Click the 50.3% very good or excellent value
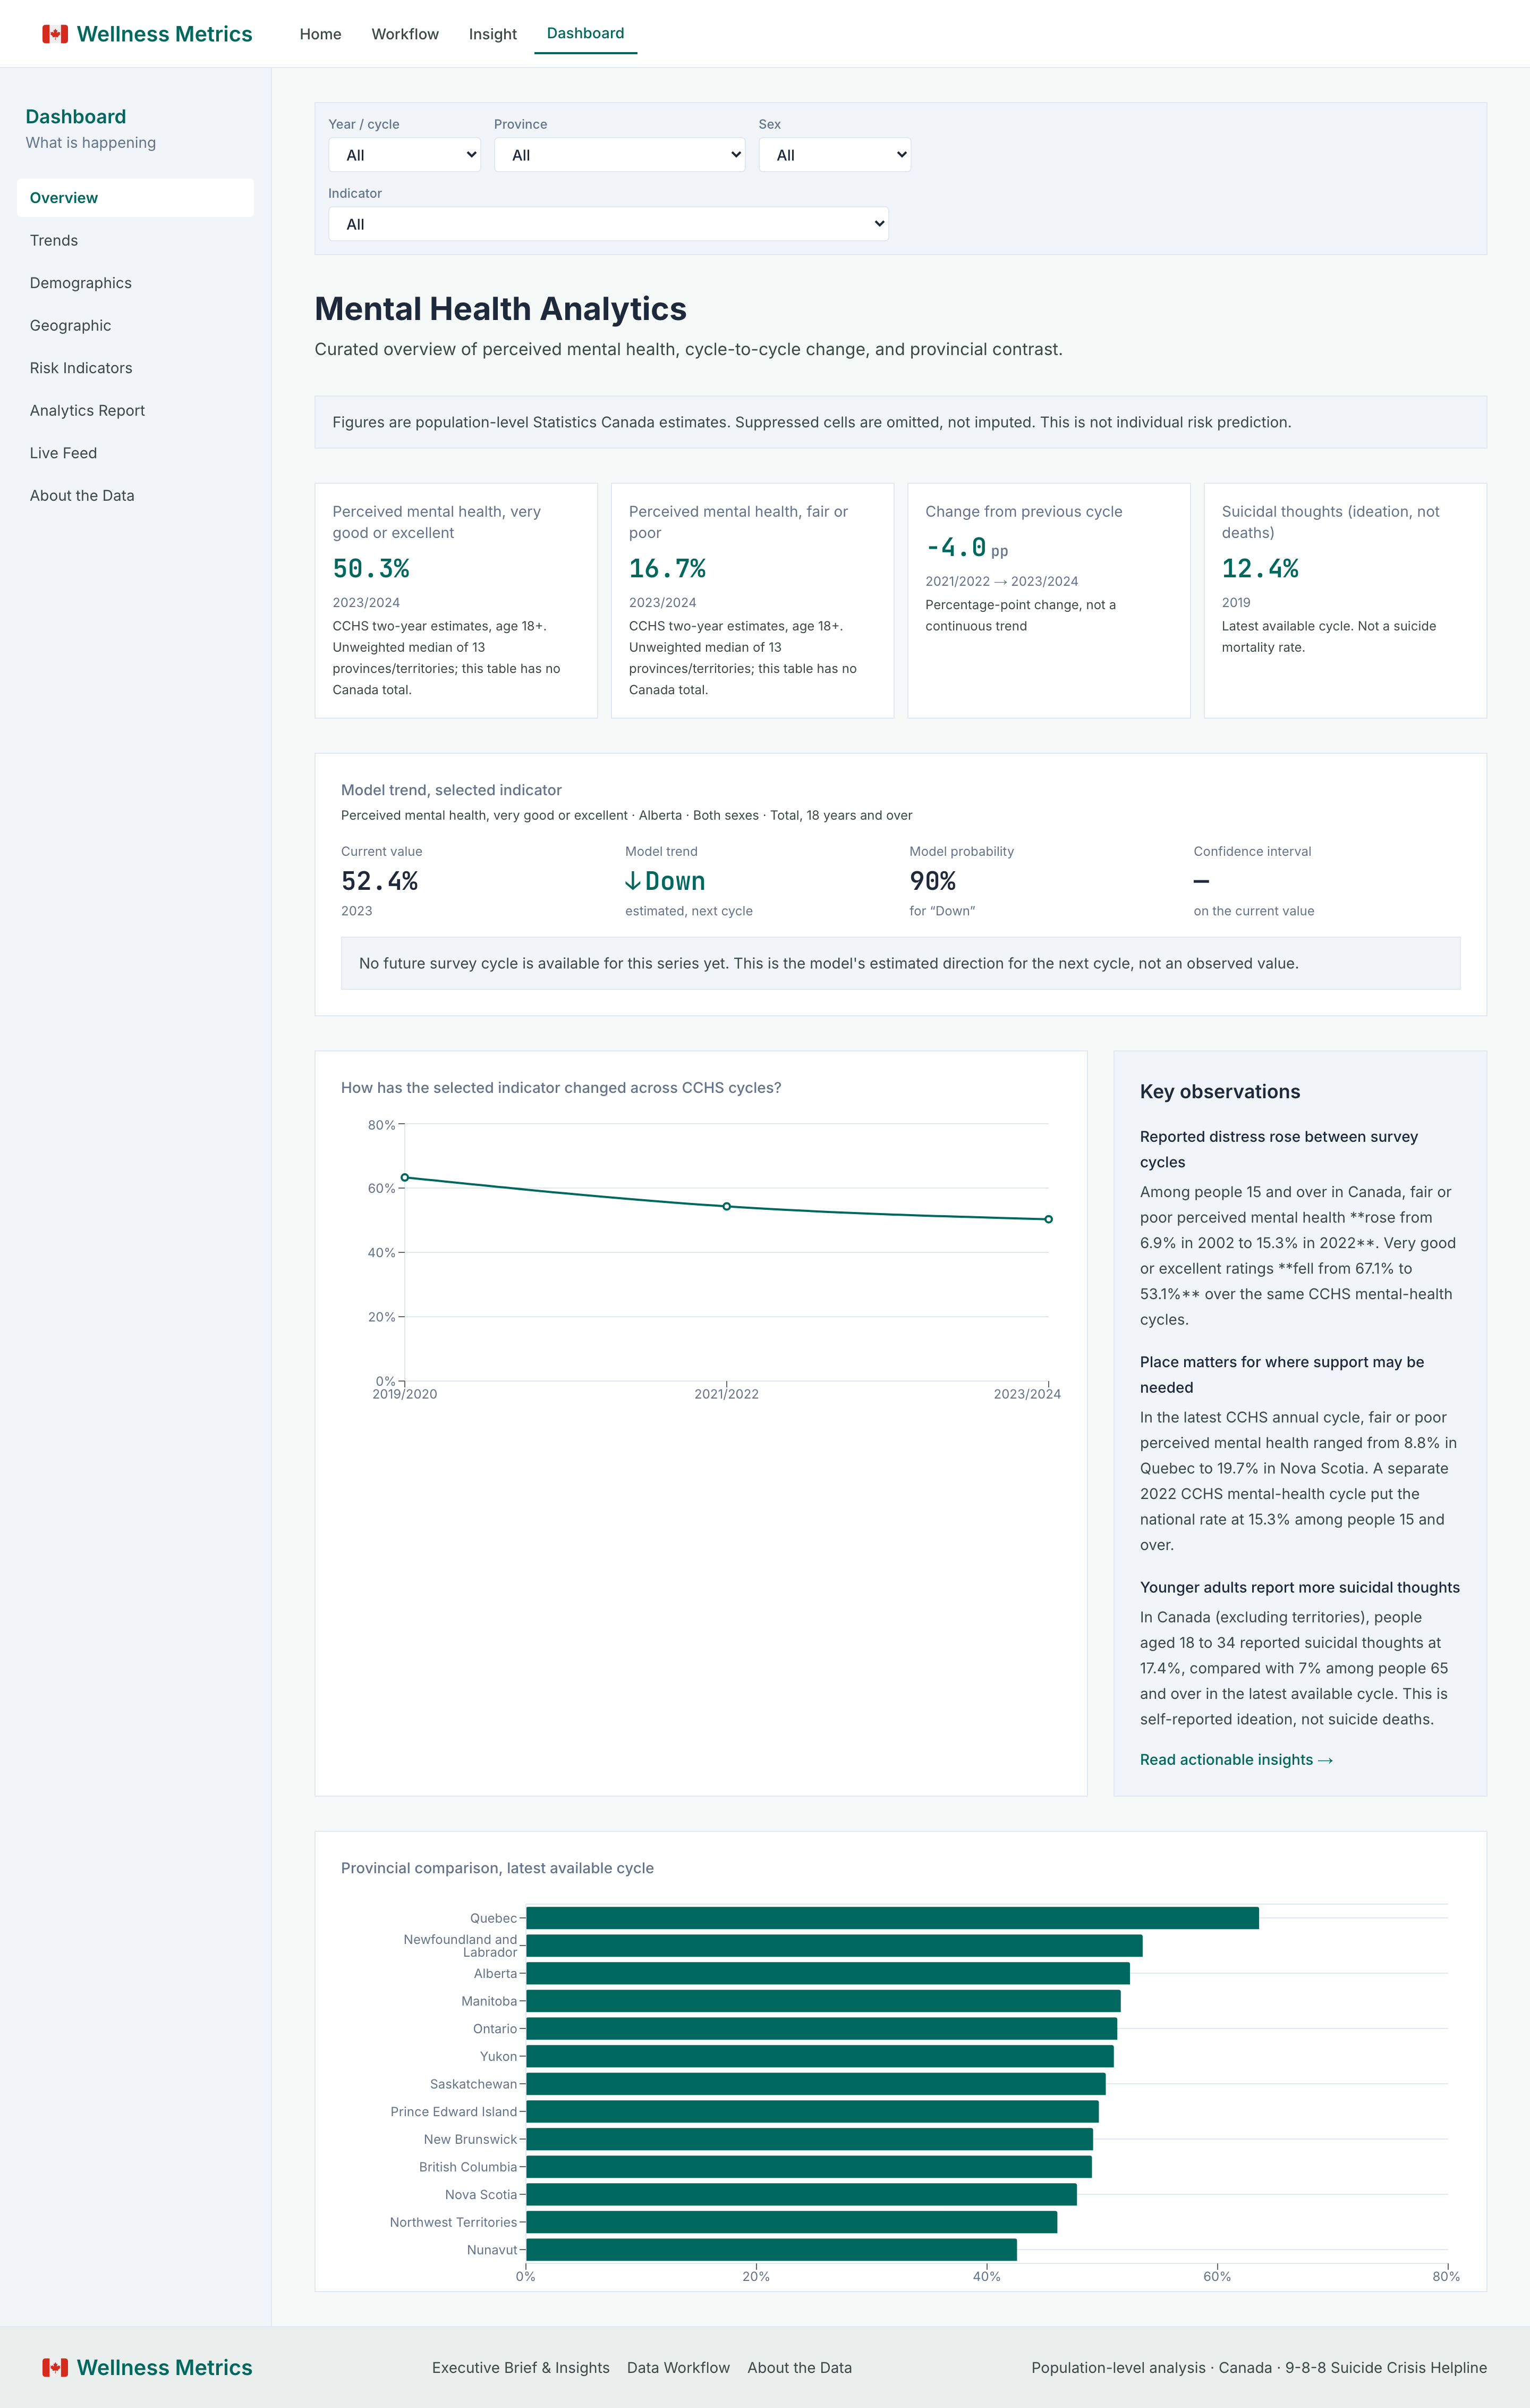 pyautogui.click(x=371, y=569)
